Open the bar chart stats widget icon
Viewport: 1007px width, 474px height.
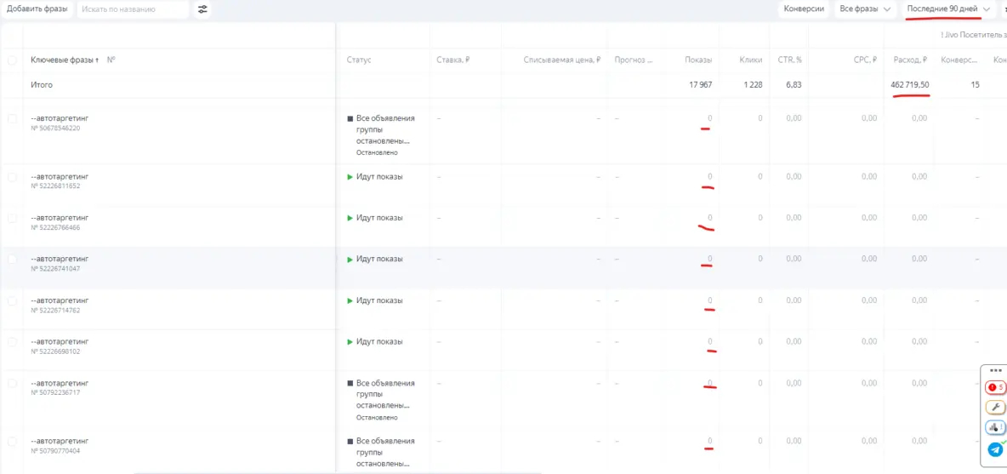[995, 427]
